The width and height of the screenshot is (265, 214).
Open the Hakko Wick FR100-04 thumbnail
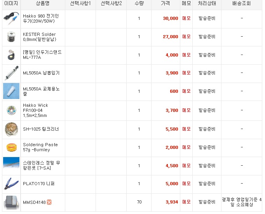[x=11, y=110]
